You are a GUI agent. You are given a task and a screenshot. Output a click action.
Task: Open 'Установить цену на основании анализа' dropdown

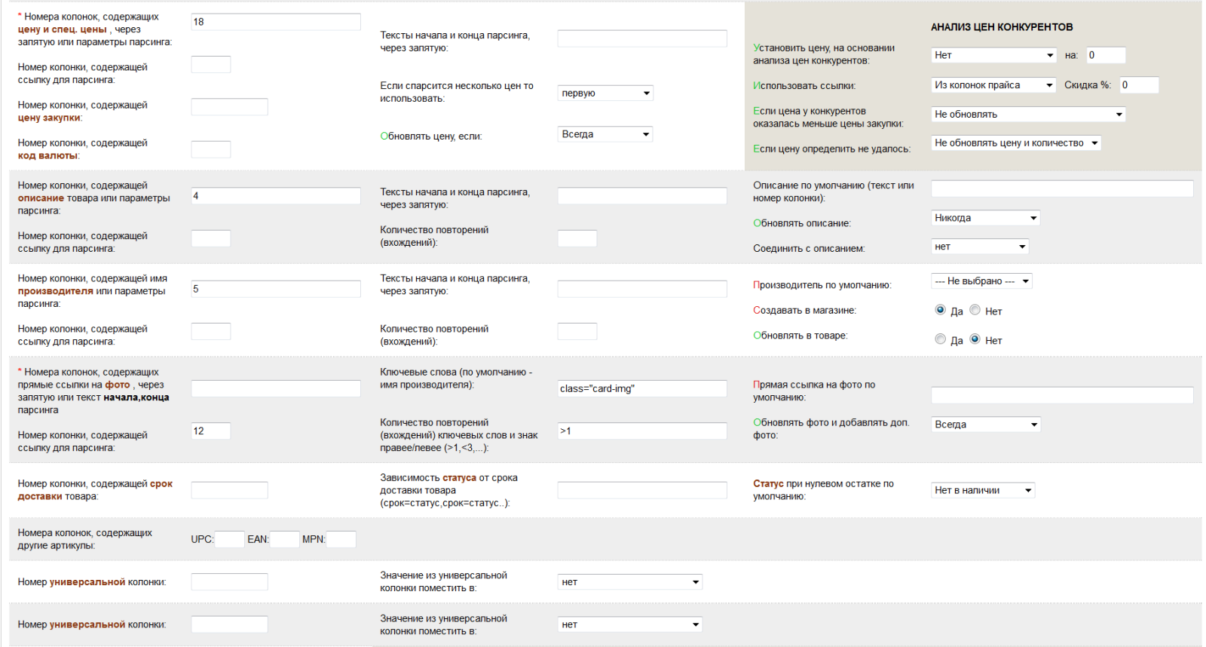tap(993, 55)
